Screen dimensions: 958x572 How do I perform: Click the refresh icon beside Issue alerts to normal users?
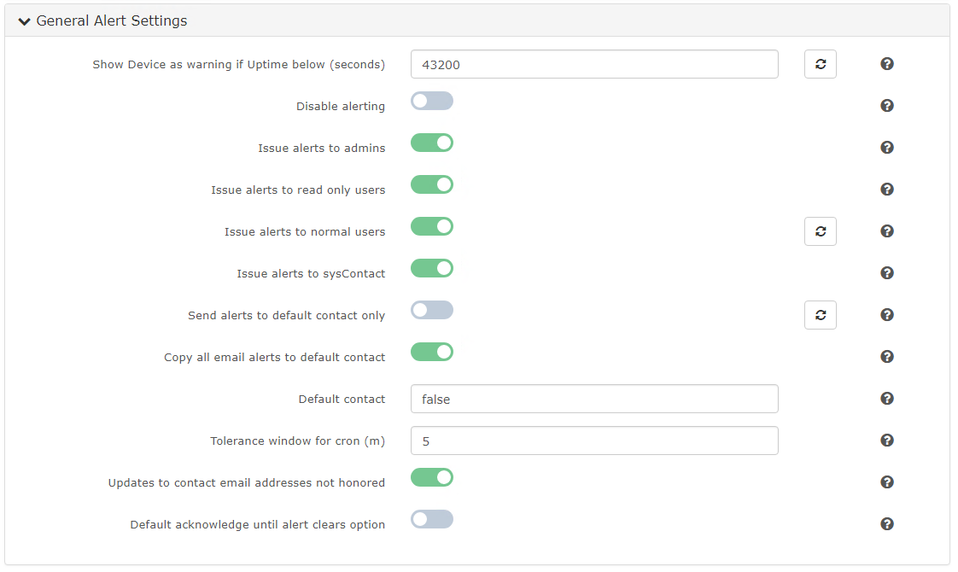820,231
